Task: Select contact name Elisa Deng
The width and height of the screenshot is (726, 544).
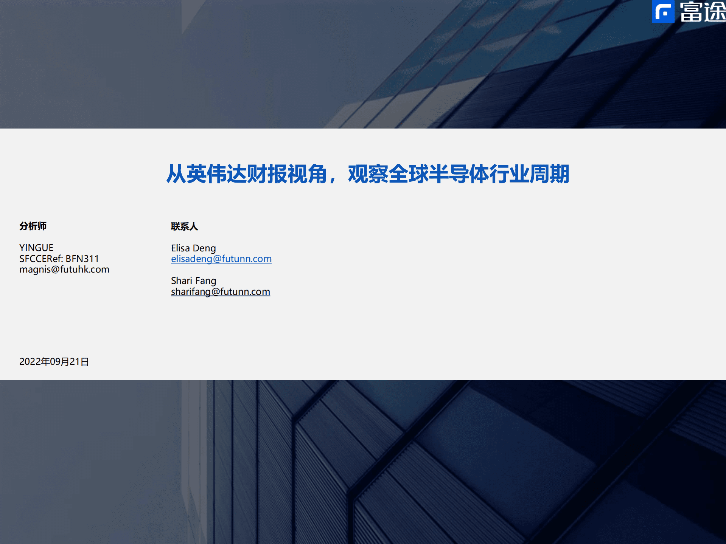Action: click(193, 248)
